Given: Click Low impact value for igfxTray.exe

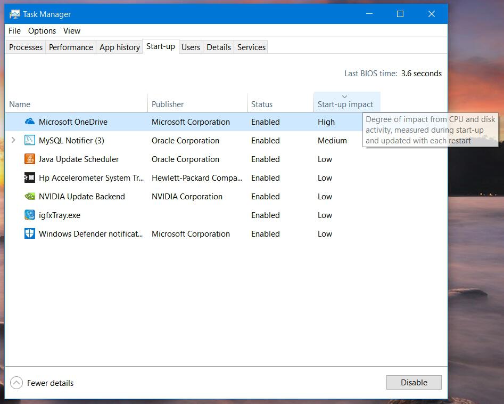Looking at the screenshot, I should pyautogui.click(x=325, y=215).
